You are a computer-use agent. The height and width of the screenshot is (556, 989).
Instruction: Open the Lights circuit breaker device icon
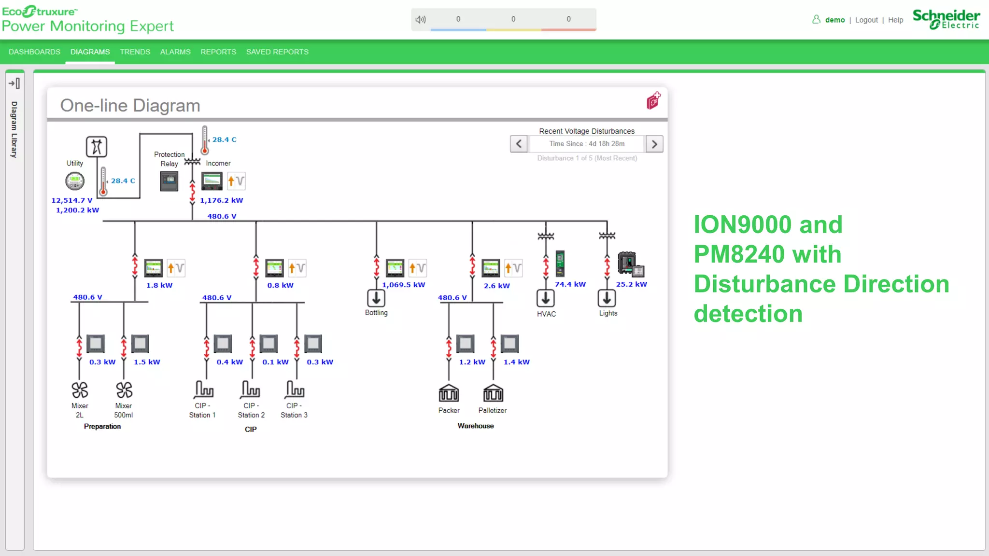630,264
